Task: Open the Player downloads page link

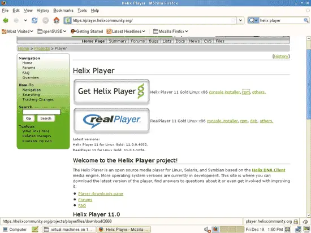Action: (101, 194)
